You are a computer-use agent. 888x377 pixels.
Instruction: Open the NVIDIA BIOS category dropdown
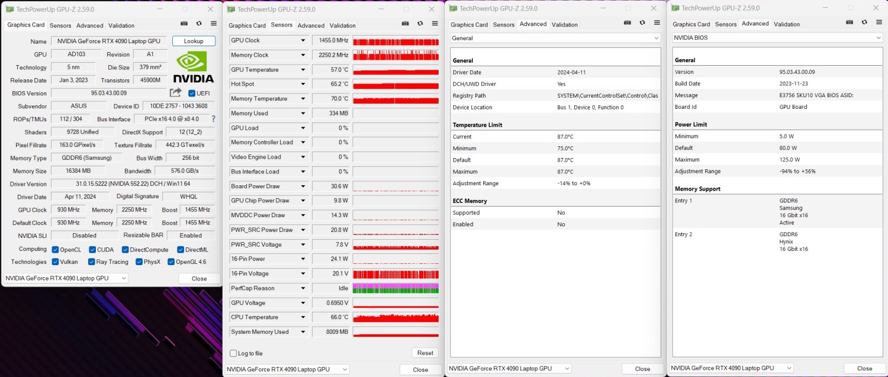click(x=777, y=37)
